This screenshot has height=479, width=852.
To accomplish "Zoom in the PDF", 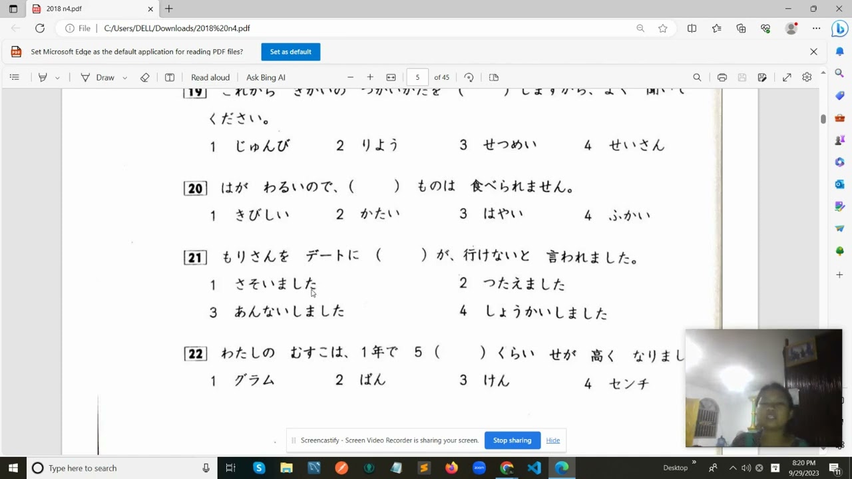I will [x=370, y=77].
